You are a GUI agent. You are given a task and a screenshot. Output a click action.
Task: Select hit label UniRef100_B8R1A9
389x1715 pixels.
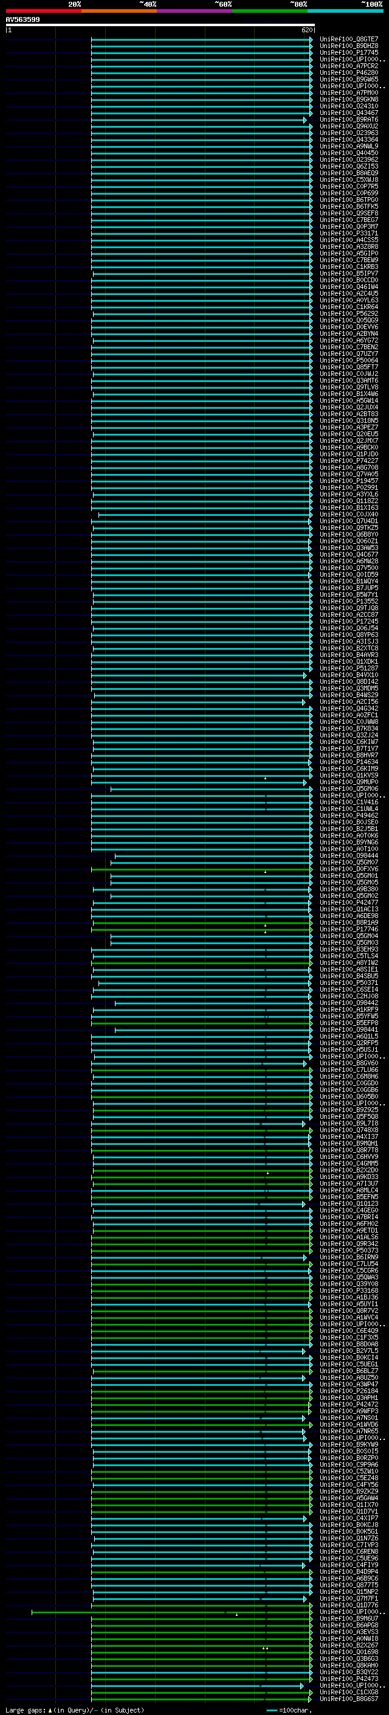coord(349,923)
